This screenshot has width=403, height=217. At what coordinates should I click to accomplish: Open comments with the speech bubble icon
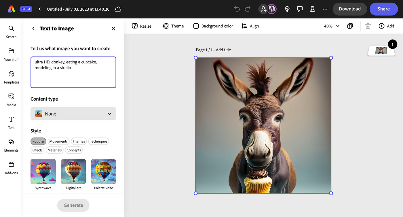click(300, 9)
